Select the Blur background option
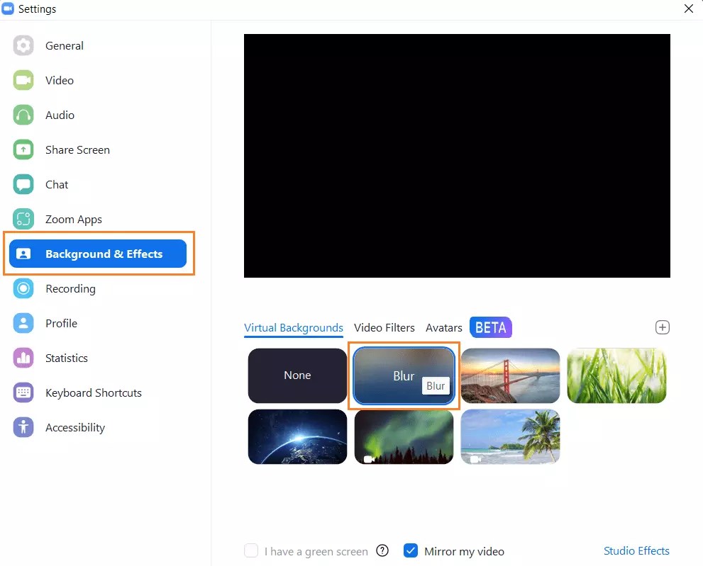The image size is (703, 566). (x=404, y=375)
